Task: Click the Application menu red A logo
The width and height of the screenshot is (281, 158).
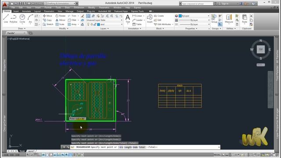Action: [x=5, y=4]
